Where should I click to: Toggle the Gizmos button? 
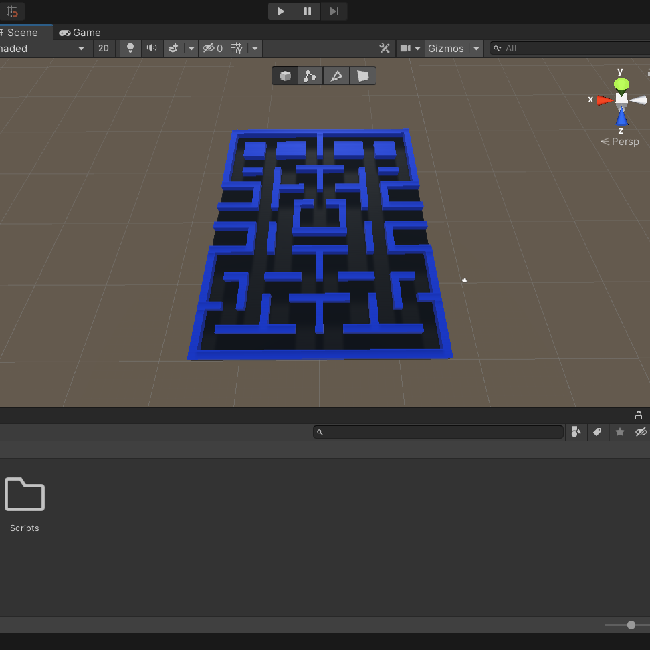pyautogui.click(x=446, y=49)
